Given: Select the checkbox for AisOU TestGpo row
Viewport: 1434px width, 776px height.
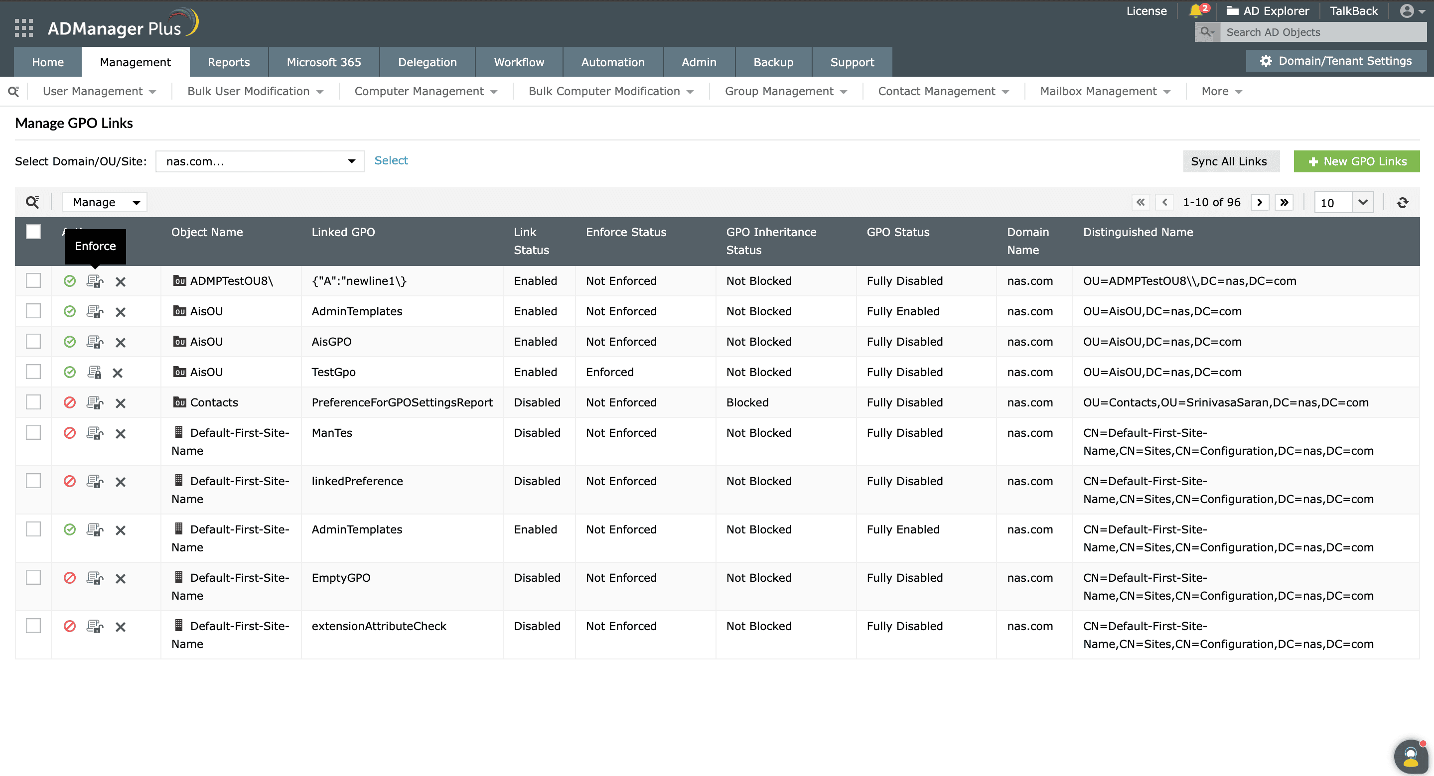Looking at the screenshot, I should pyautogui.click(x=32, y=372).
